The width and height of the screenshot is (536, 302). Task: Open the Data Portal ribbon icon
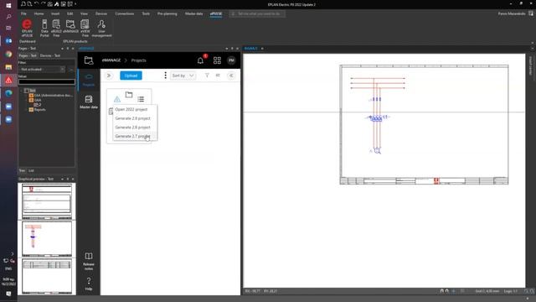click(x=44, y=28)
